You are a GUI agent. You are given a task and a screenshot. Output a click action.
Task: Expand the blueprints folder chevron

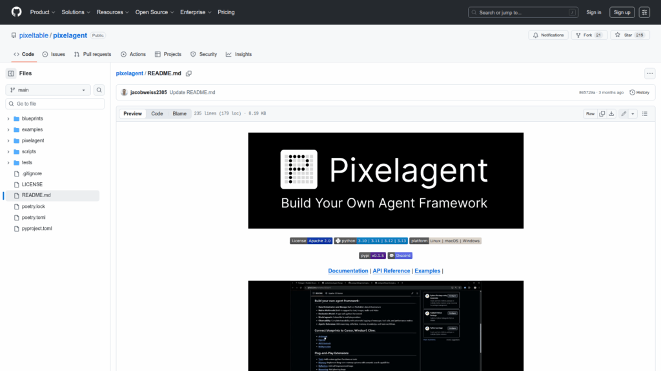click(x=8, y=119)
